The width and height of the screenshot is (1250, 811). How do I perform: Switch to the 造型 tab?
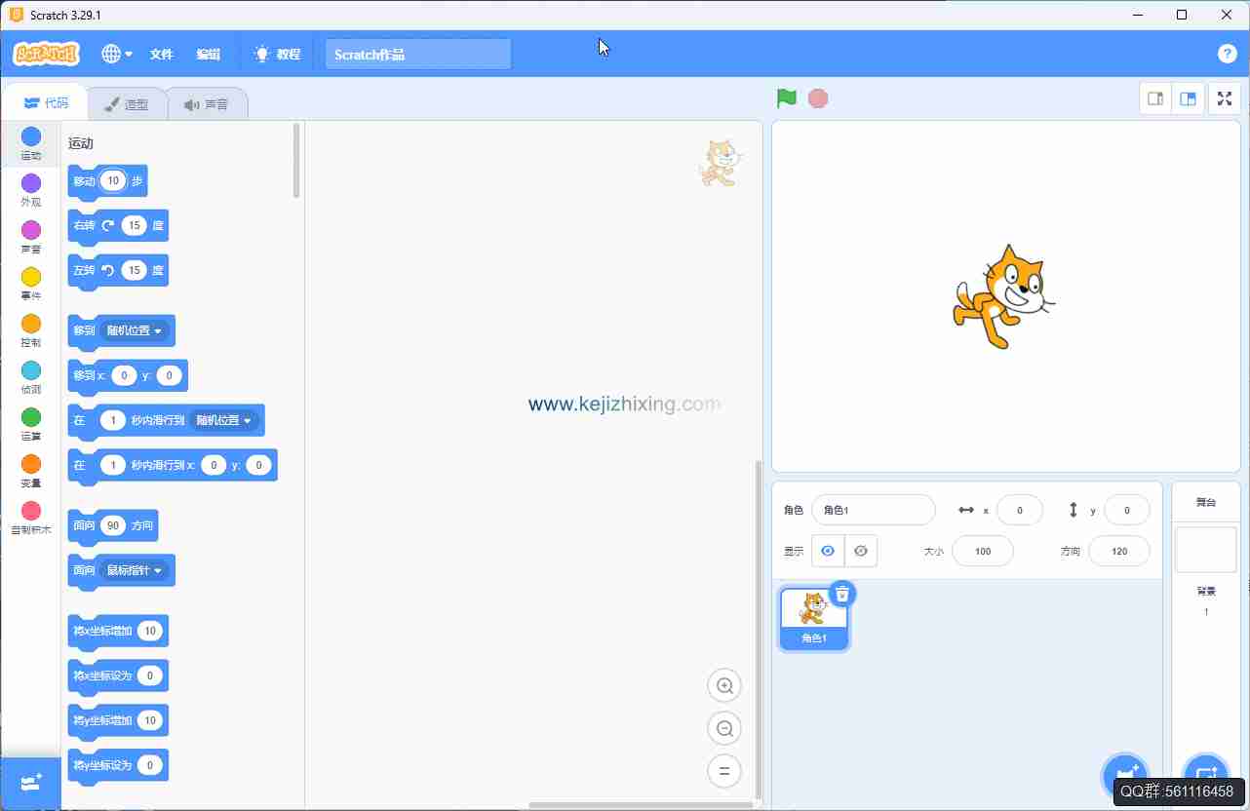click(127, 104)
